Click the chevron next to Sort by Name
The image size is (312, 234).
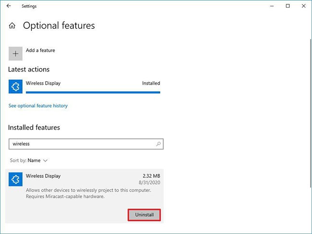tap(46, 160)
